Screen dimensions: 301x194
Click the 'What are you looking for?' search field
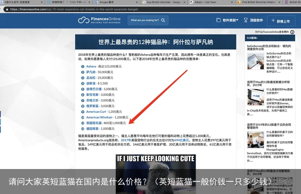coord(148,20)
